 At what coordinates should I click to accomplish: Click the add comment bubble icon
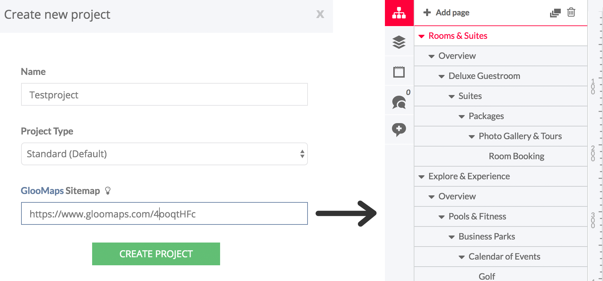[399, 130]
